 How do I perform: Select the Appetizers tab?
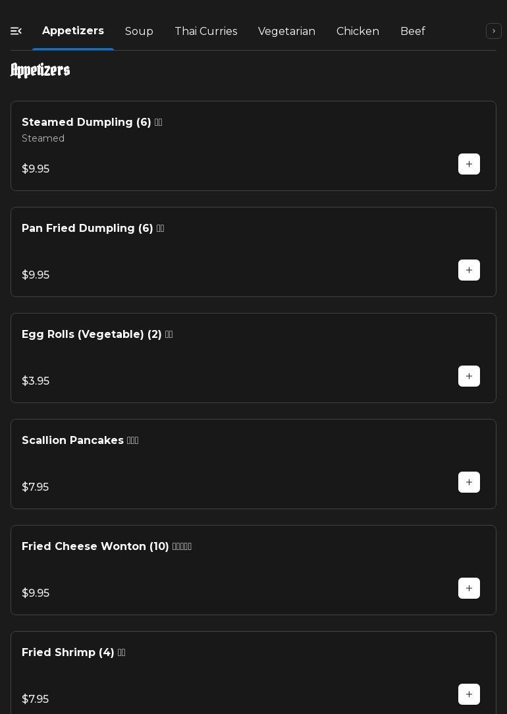(73, 31)
